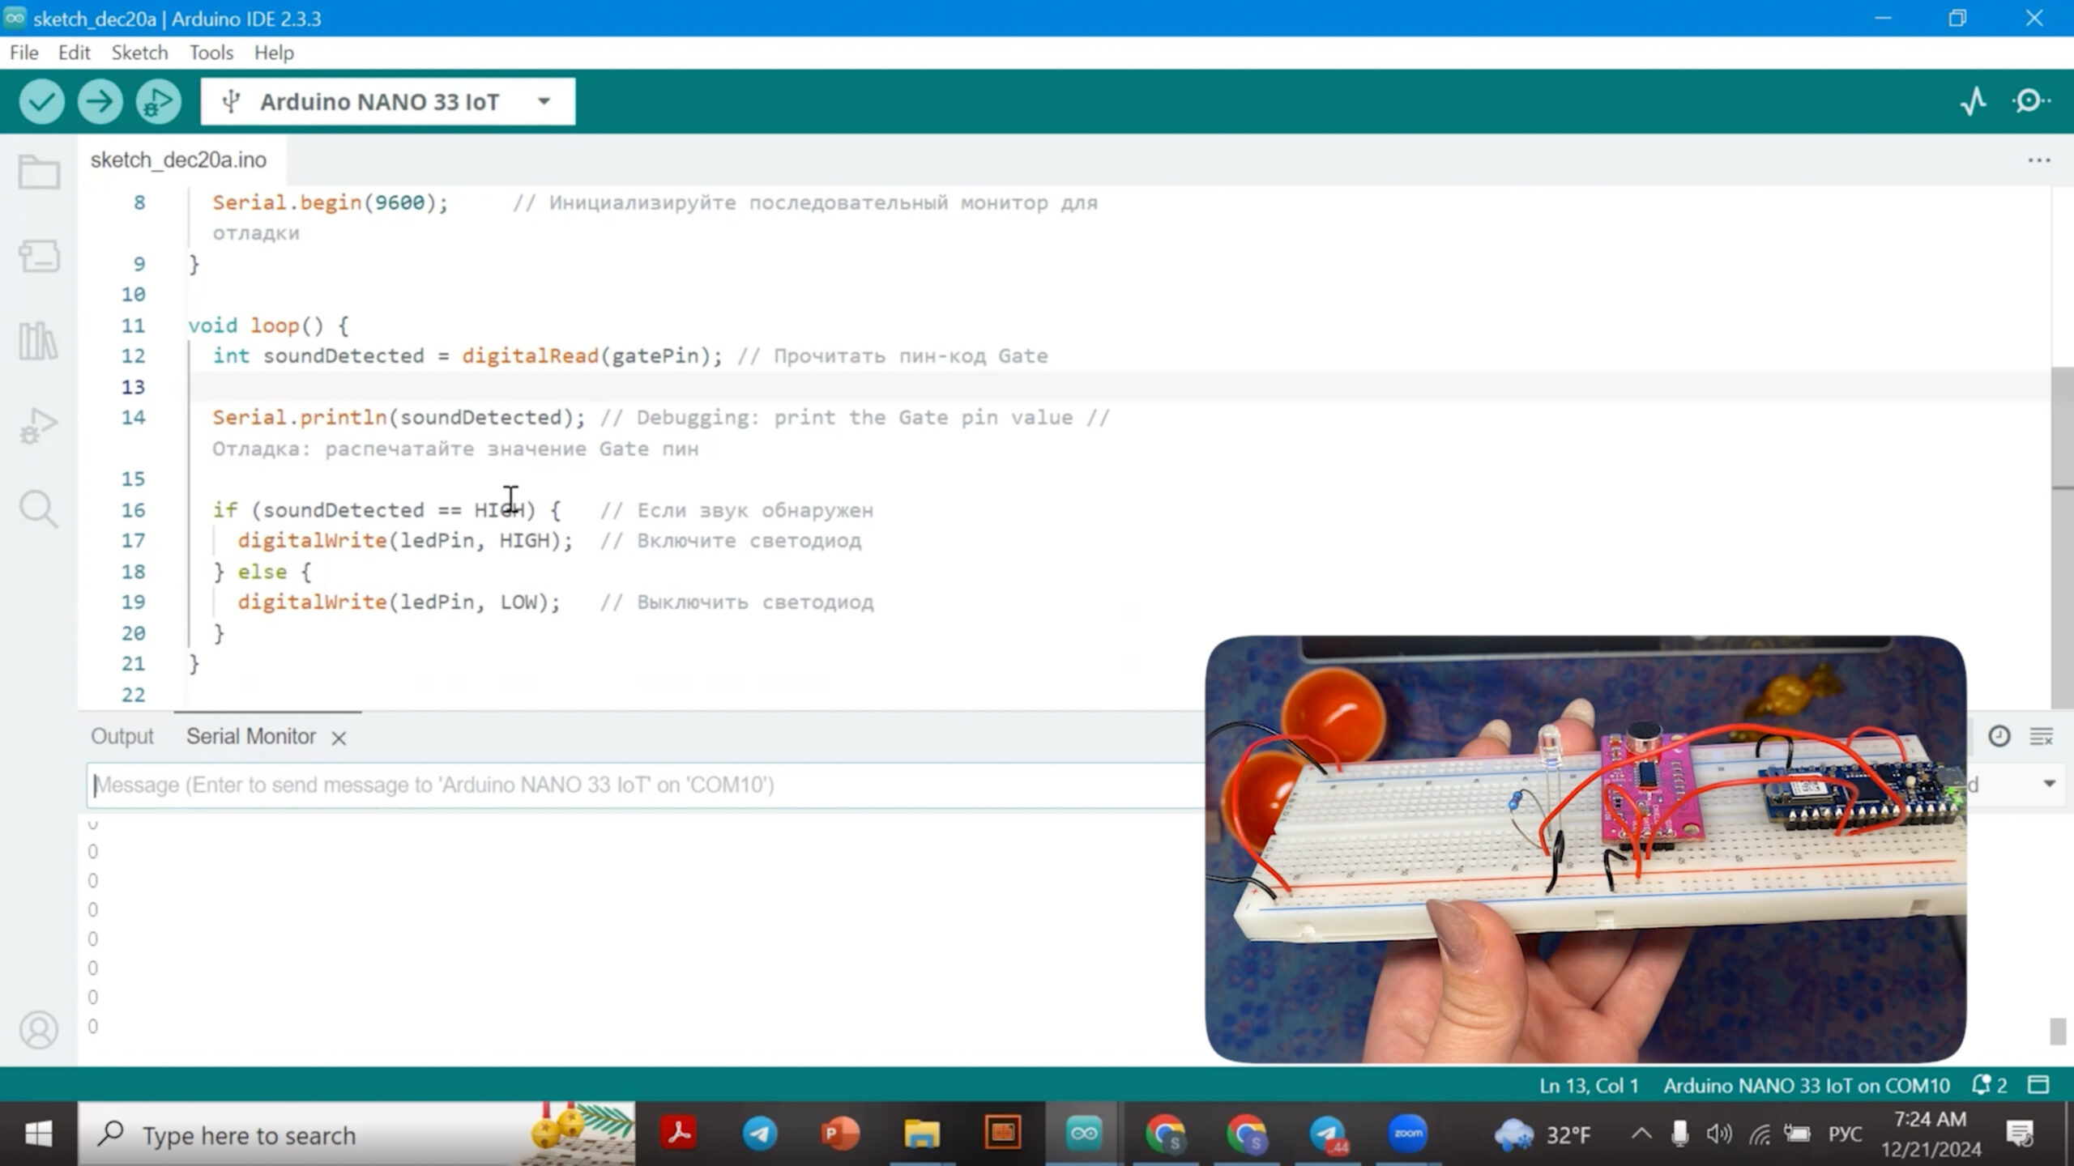Start debugging with the debug play button

[x=158, y=102]
